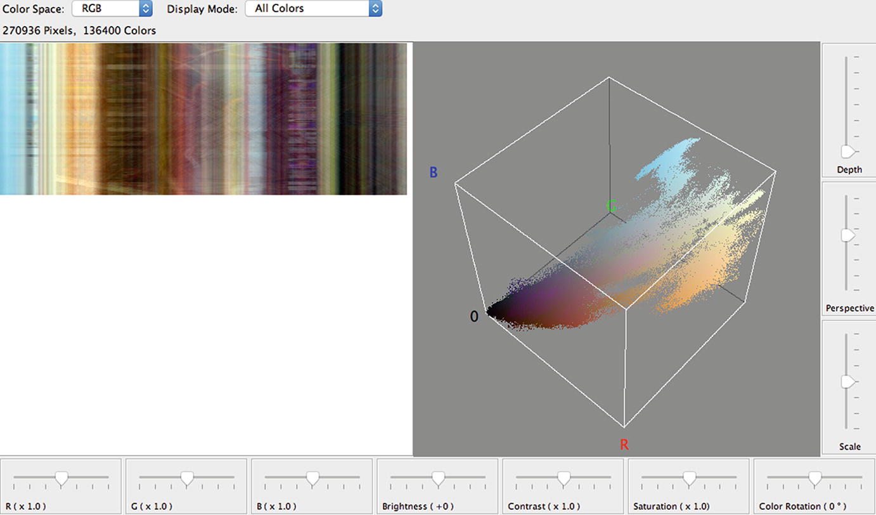Click the Brightness ( +0 ) slider knob
This screenshot has height=515, width=876.
click(x=438, y=479)
